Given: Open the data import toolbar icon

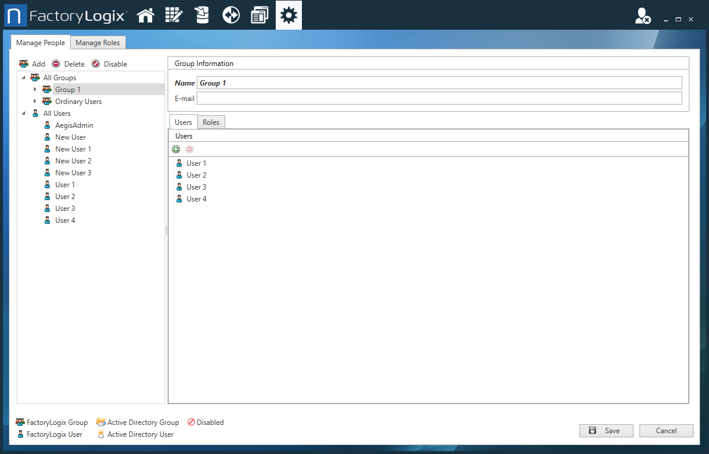Looking at the screenshot, I should [x=202, y=15].
